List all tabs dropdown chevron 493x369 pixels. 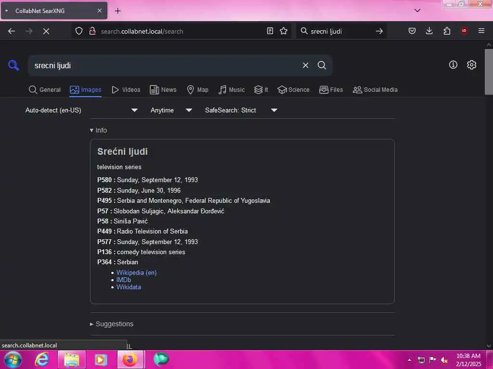pos(417,11)
